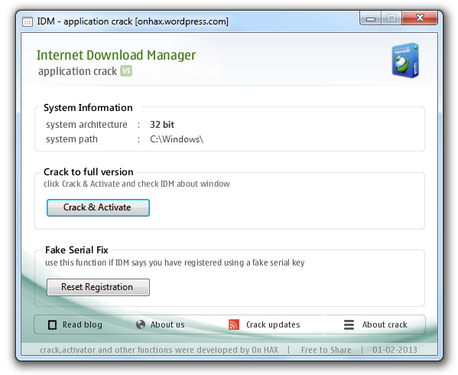Click the 'Fake Serial Fix' group label
This screenshot has height=375, width=458.
click(x=76, y=250)
